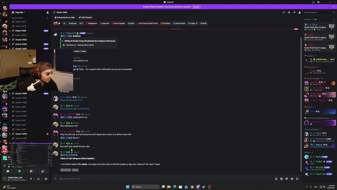Focus the Message #ticket-0481 input
The image size is (337, 190).
pos(166,179)
